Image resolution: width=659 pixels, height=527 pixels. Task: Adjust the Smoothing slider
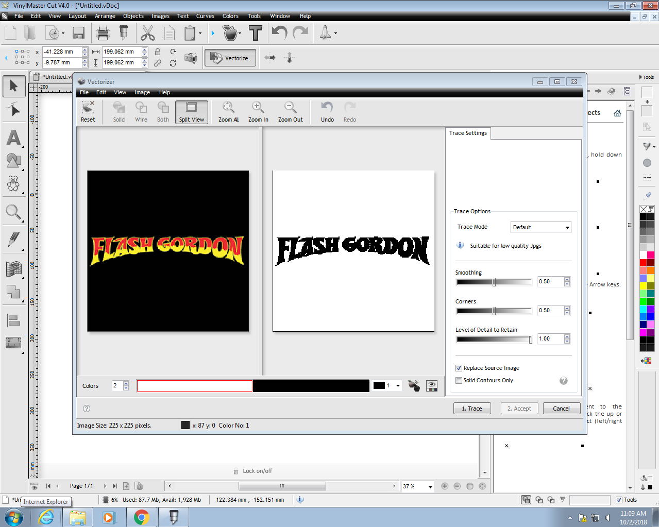pos(494,282)
